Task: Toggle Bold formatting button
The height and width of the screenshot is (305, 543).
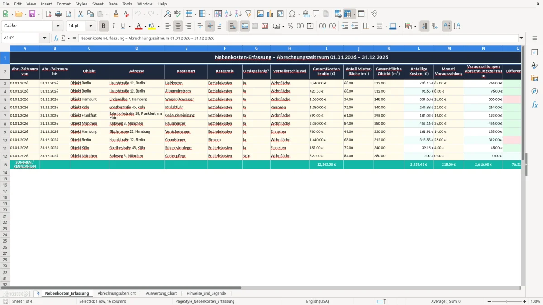Action: tap(104, 26)
